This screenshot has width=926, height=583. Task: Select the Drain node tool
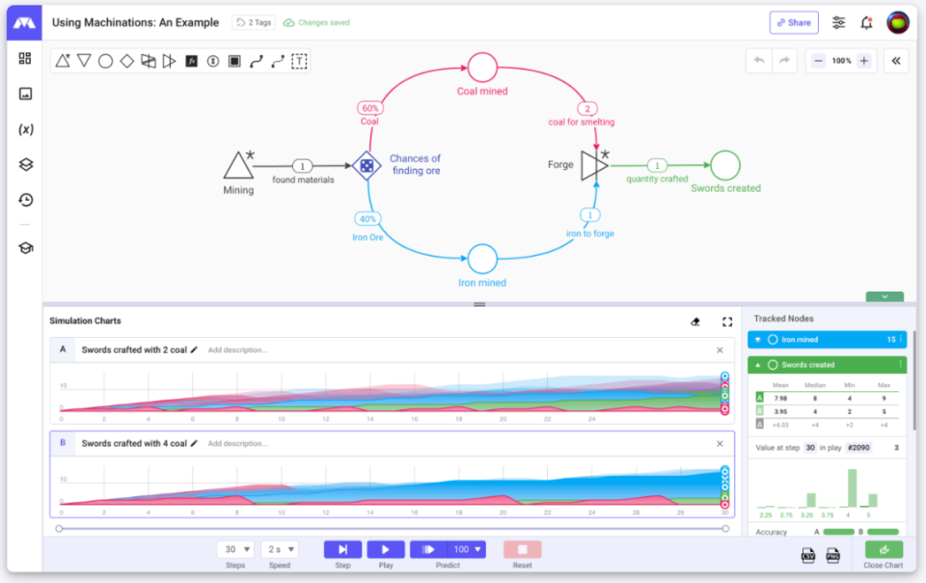pos(84,61)
